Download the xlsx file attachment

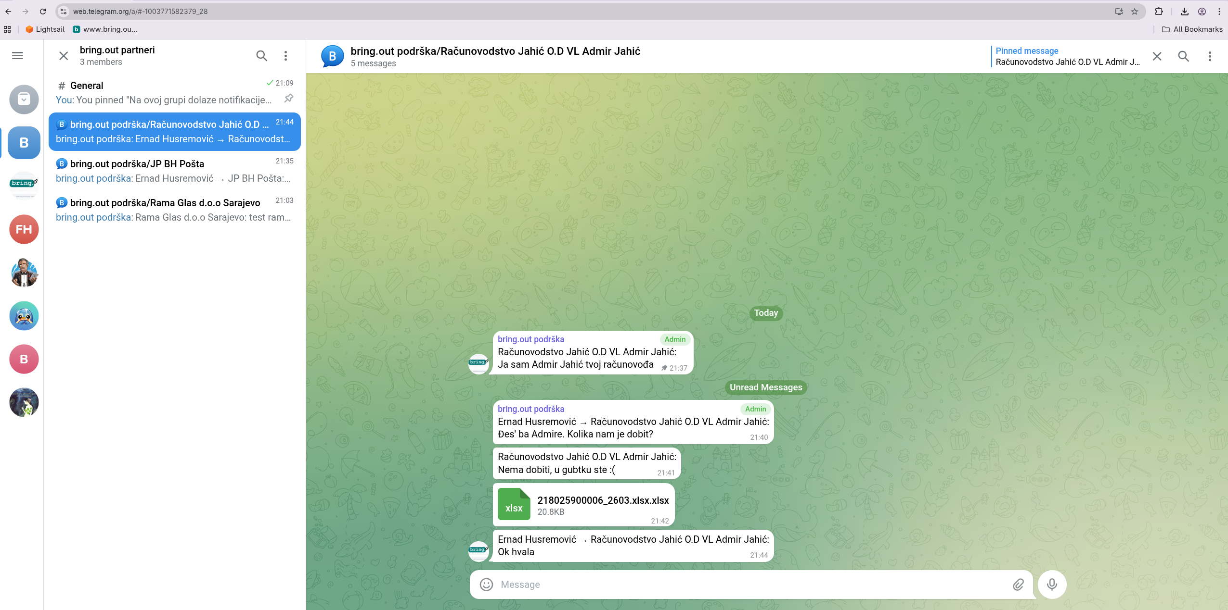point(514,504)
